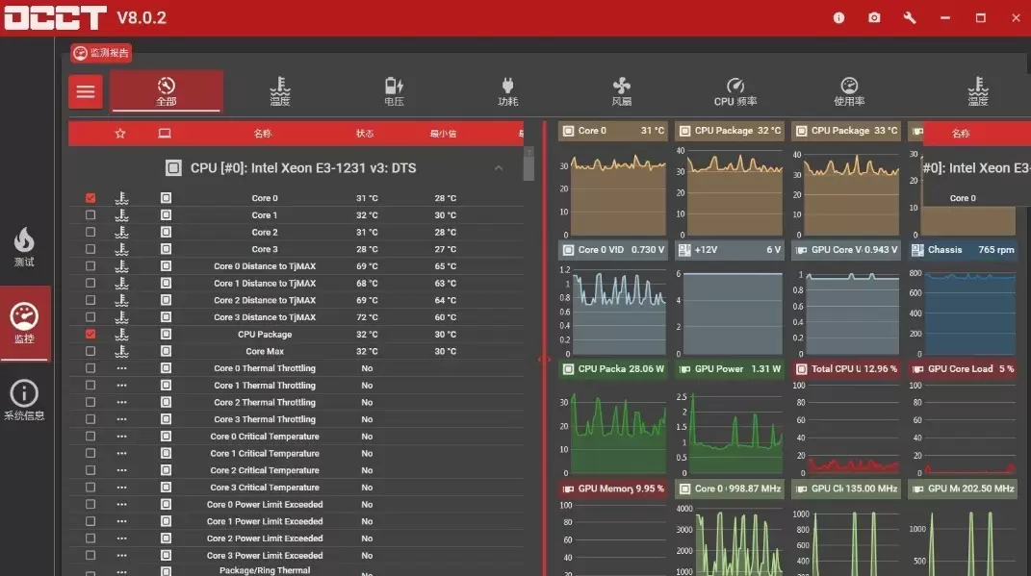Click graph display icon in Core 2 row
1031x576 pixels.
166,233
